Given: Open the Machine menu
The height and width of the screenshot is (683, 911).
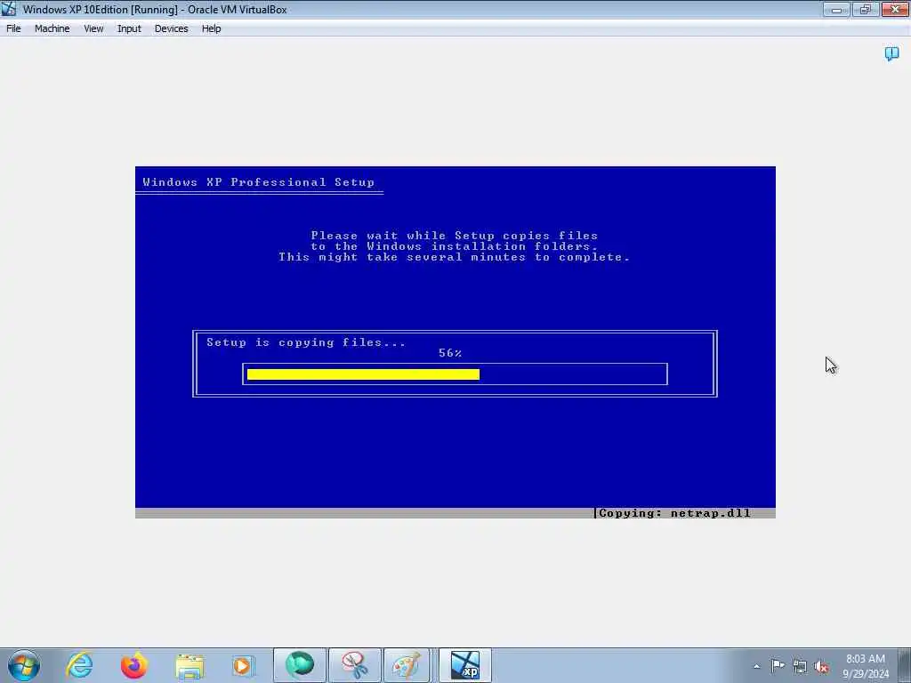Looking at the screenshot, I should (52, 28).
